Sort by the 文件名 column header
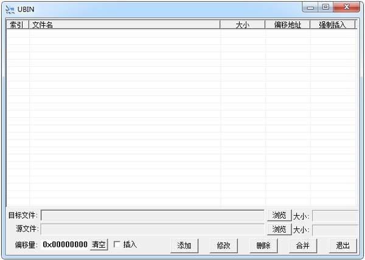365x260 pixels. (x=124, y=24)
